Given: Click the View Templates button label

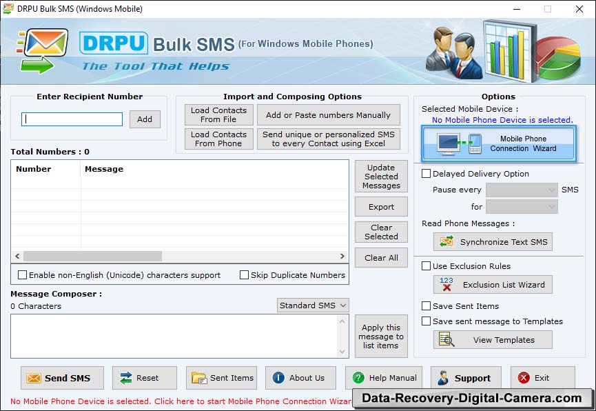Looking at the screenshot, I should point(504,340).
